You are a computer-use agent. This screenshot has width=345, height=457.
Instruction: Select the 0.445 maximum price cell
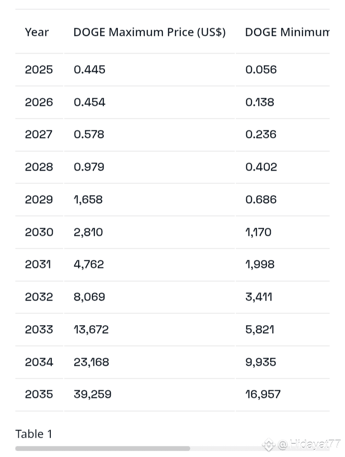click(90, 70)
